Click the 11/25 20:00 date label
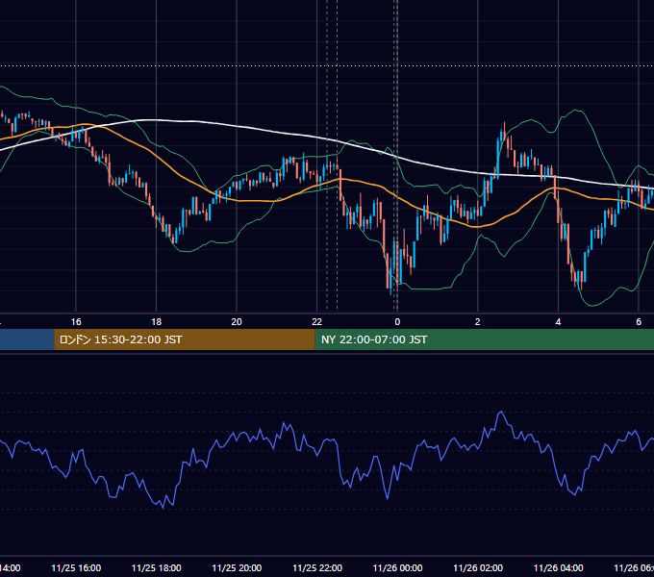The height and width of the screenshot is (577, 654). 237,568
